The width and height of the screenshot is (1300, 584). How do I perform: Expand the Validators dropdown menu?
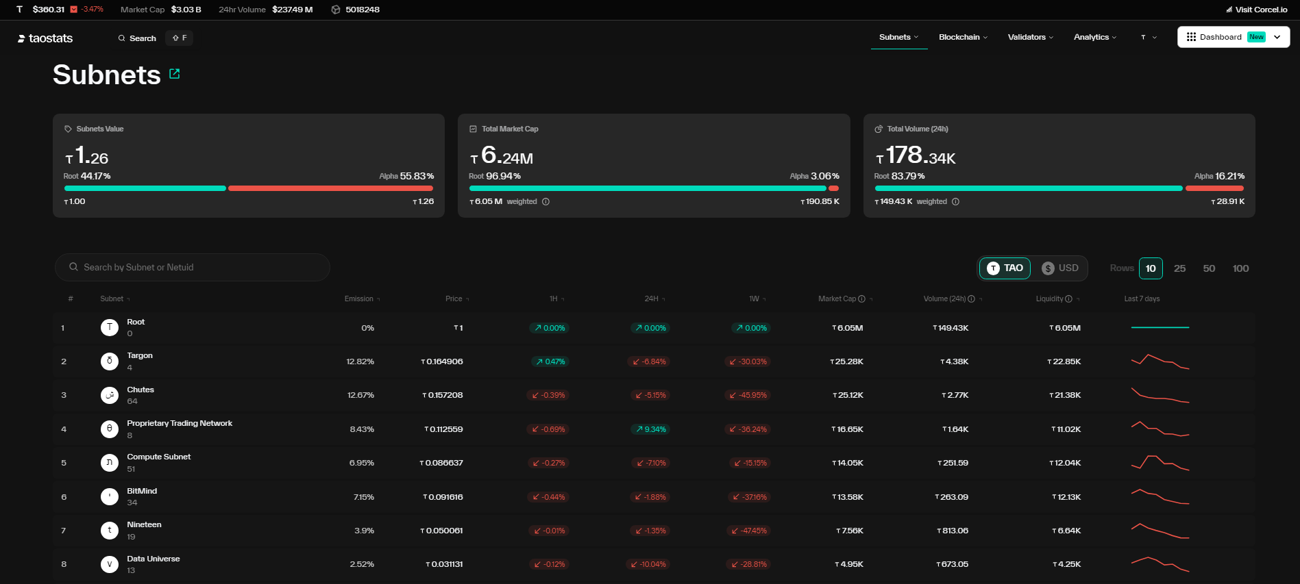point(1030,37)
